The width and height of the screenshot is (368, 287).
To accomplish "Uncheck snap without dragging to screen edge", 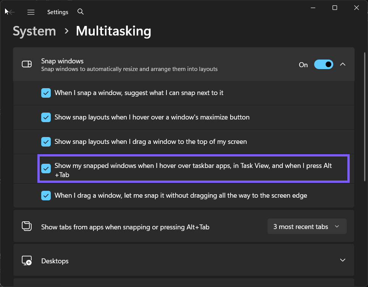I will [x=46, y=195].
